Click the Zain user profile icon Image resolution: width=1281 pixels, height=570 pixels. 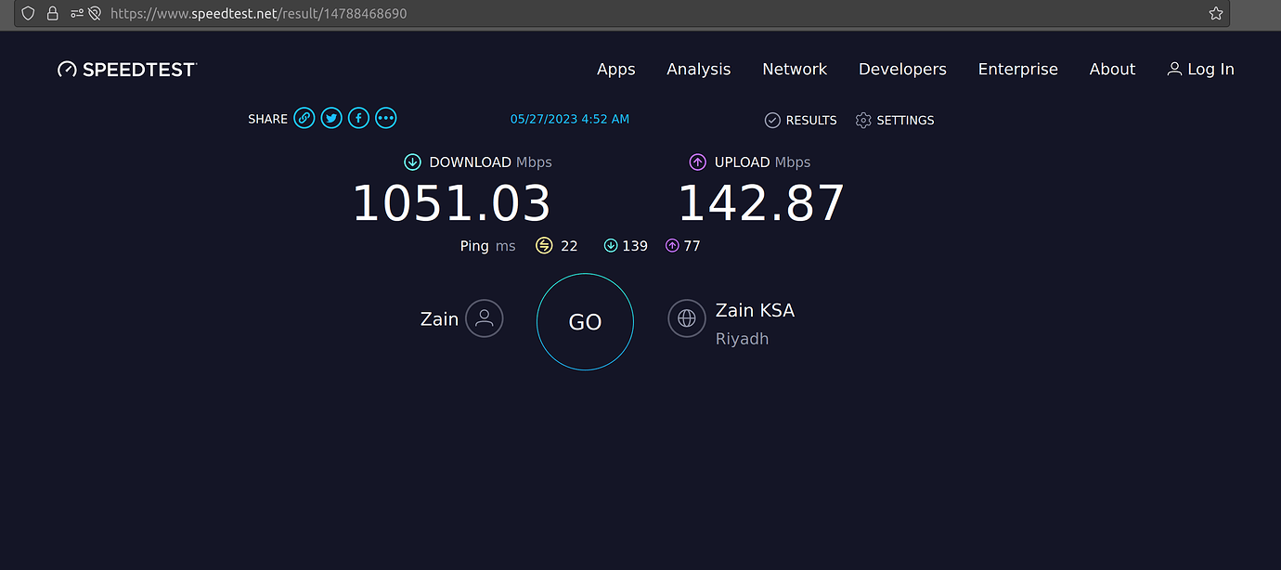(x=484, y=318)
